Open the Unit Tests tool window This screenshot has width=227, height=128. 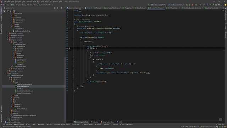pyautogui.click(x=76, y=124)
